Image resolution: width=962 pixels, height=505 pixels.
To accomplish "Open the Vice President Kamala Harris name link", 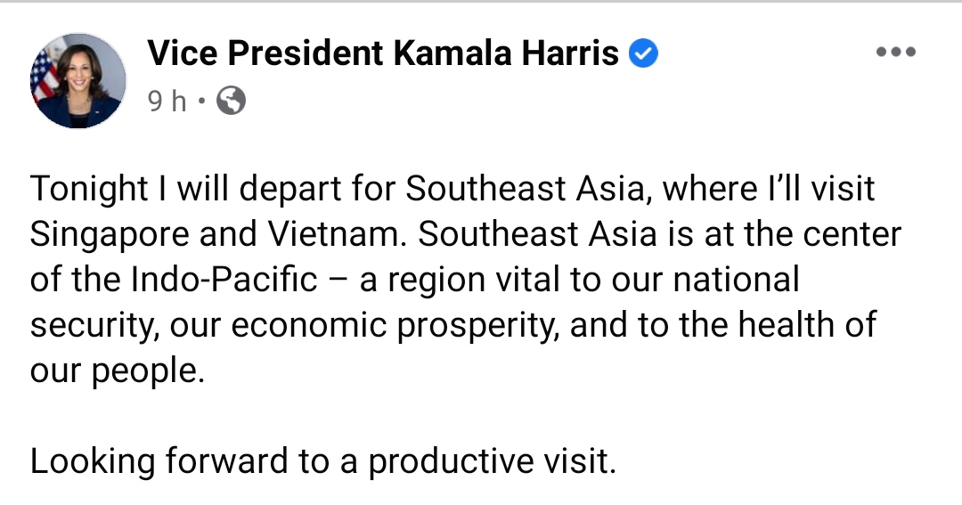I will (383, 53).
